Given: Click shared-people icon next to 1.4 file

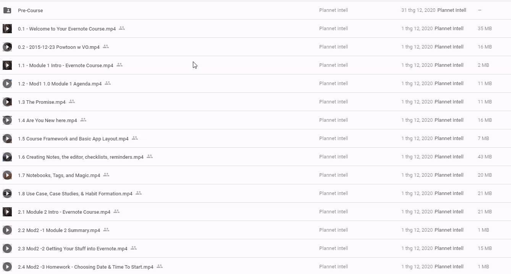Looking at the screenshot, I should point(83,120).
